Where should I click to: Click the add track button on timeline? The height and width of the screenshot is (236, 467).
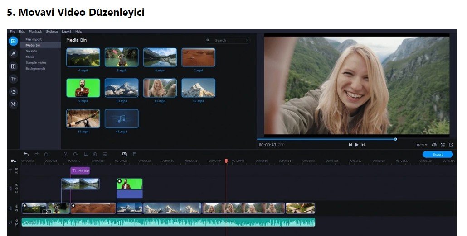click(13, 161)
